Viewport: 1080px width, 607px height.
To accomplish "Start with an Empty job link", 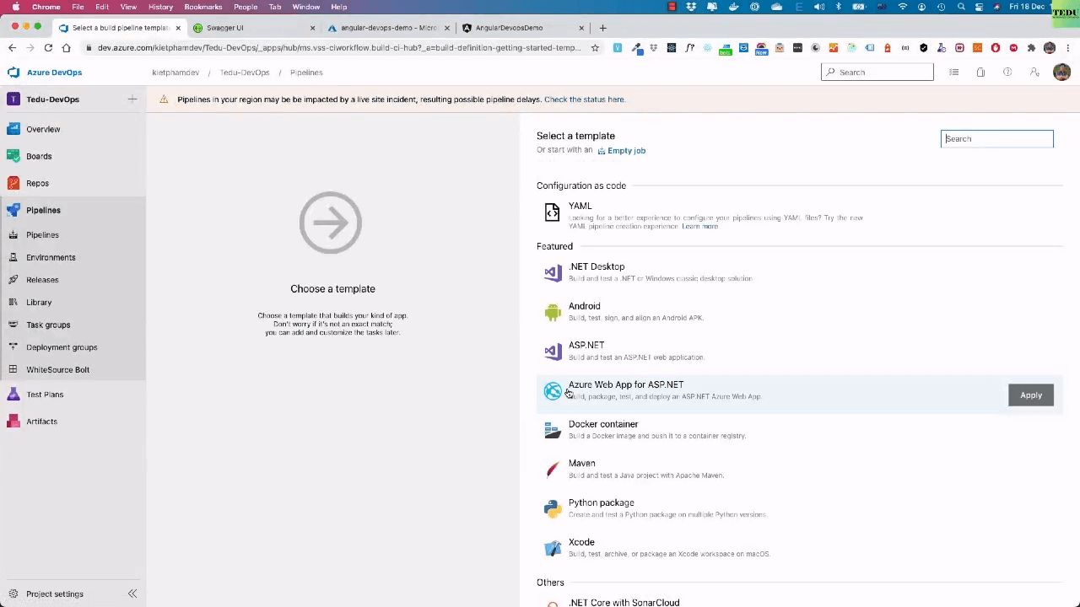I will point(626,151).
